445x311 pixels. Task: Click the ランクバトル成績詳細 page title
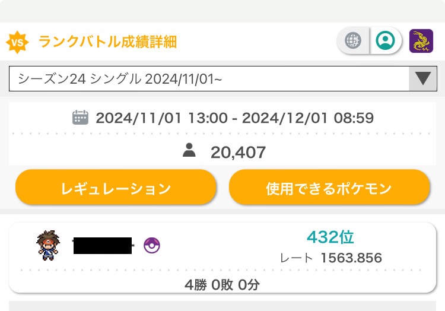click(x=107, y=42)
